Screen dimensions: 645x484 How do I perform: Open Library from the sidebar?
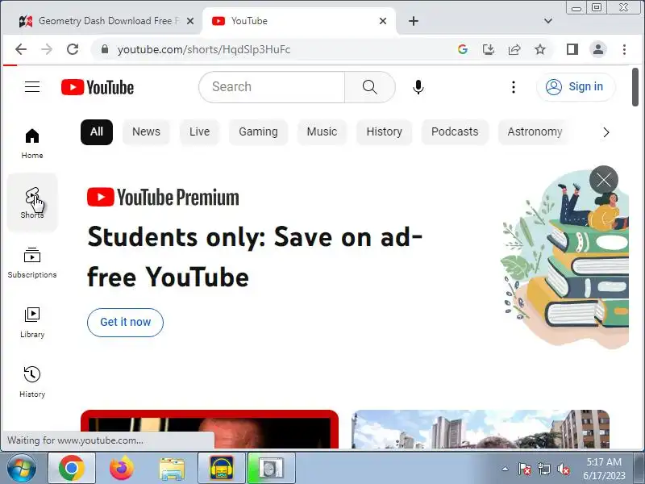coord(32,323)
